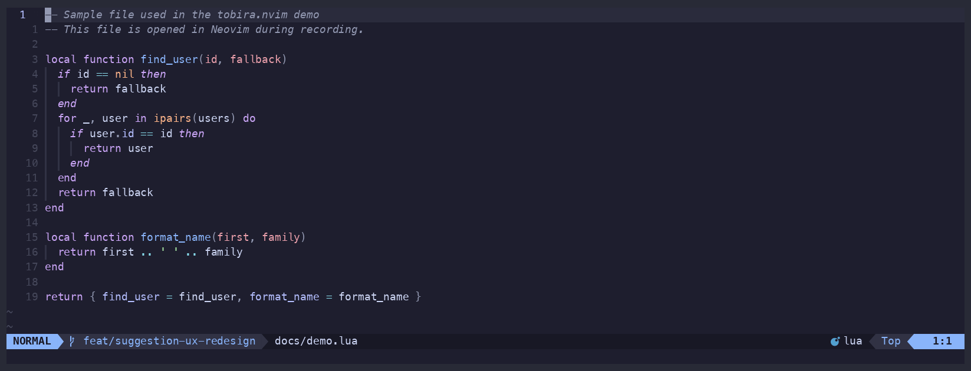Click line number 7 in the gutter
The height and width of the screenshot is (371, 971).
pos(35,118)
